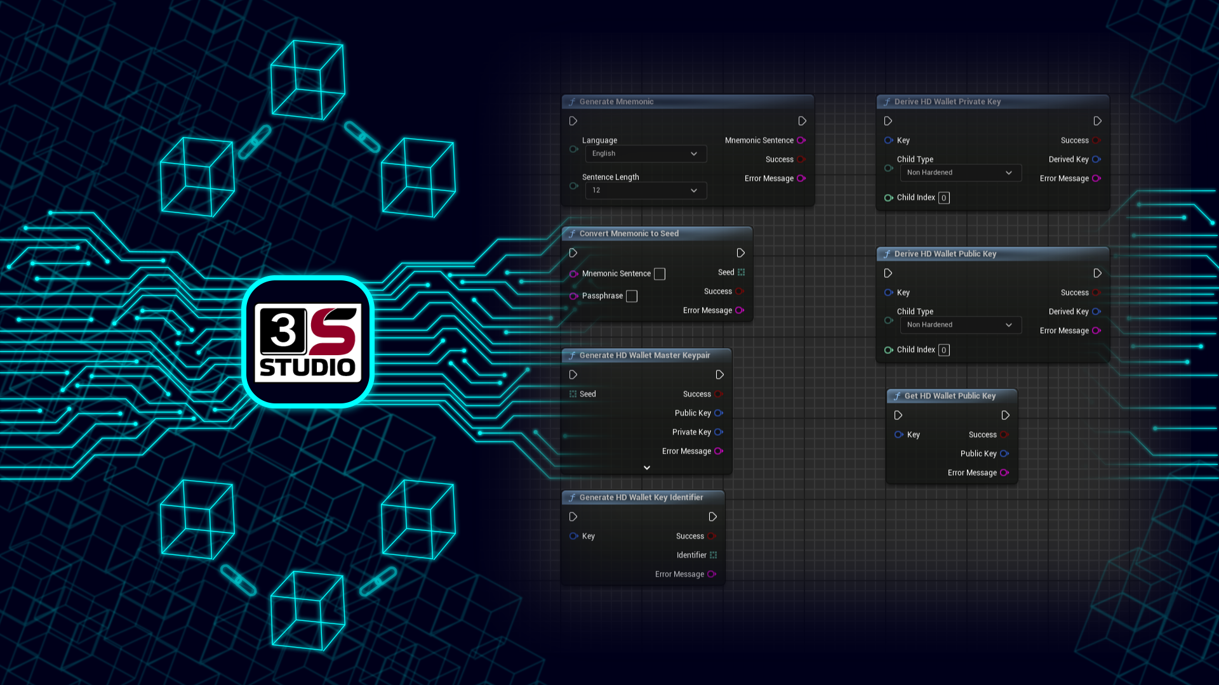Click Key input pin on Get HD Wallet Public Key
This screenshot has width=1219, height=685.
pos(898,434)
